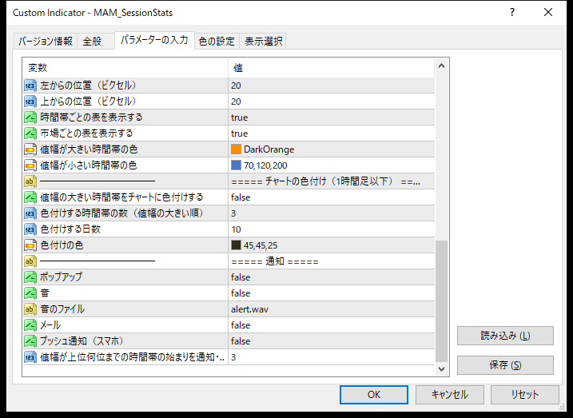This screenshot has width=573, height=418.
Task: Edit the value 3 of 色付けする時間帯の数
Action: click(332, 213)
